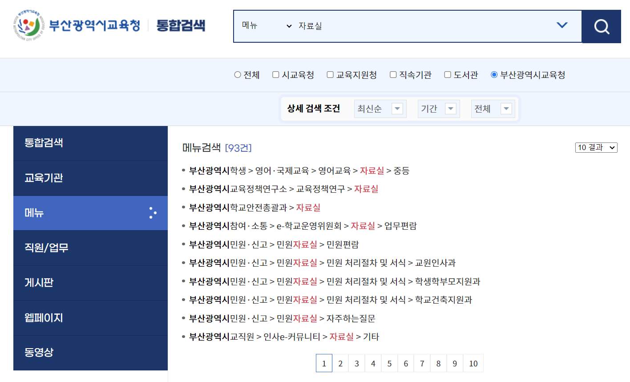This screenshot has height=382, width=630.
Task: Go to pagination page 4
Action: click(x=373, y=363)
